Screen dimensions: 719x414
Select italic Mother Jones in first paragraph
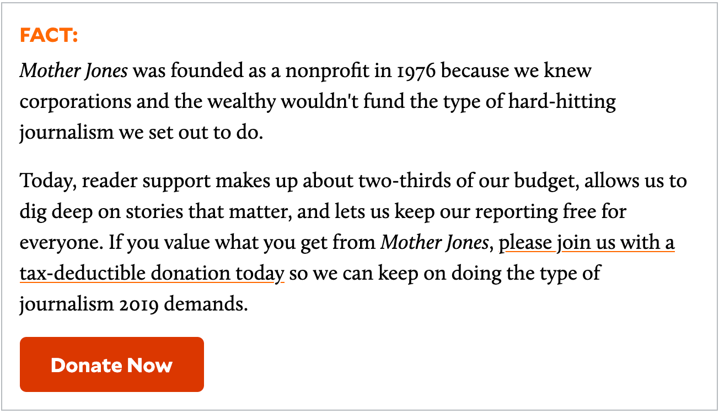pos(74,71)
